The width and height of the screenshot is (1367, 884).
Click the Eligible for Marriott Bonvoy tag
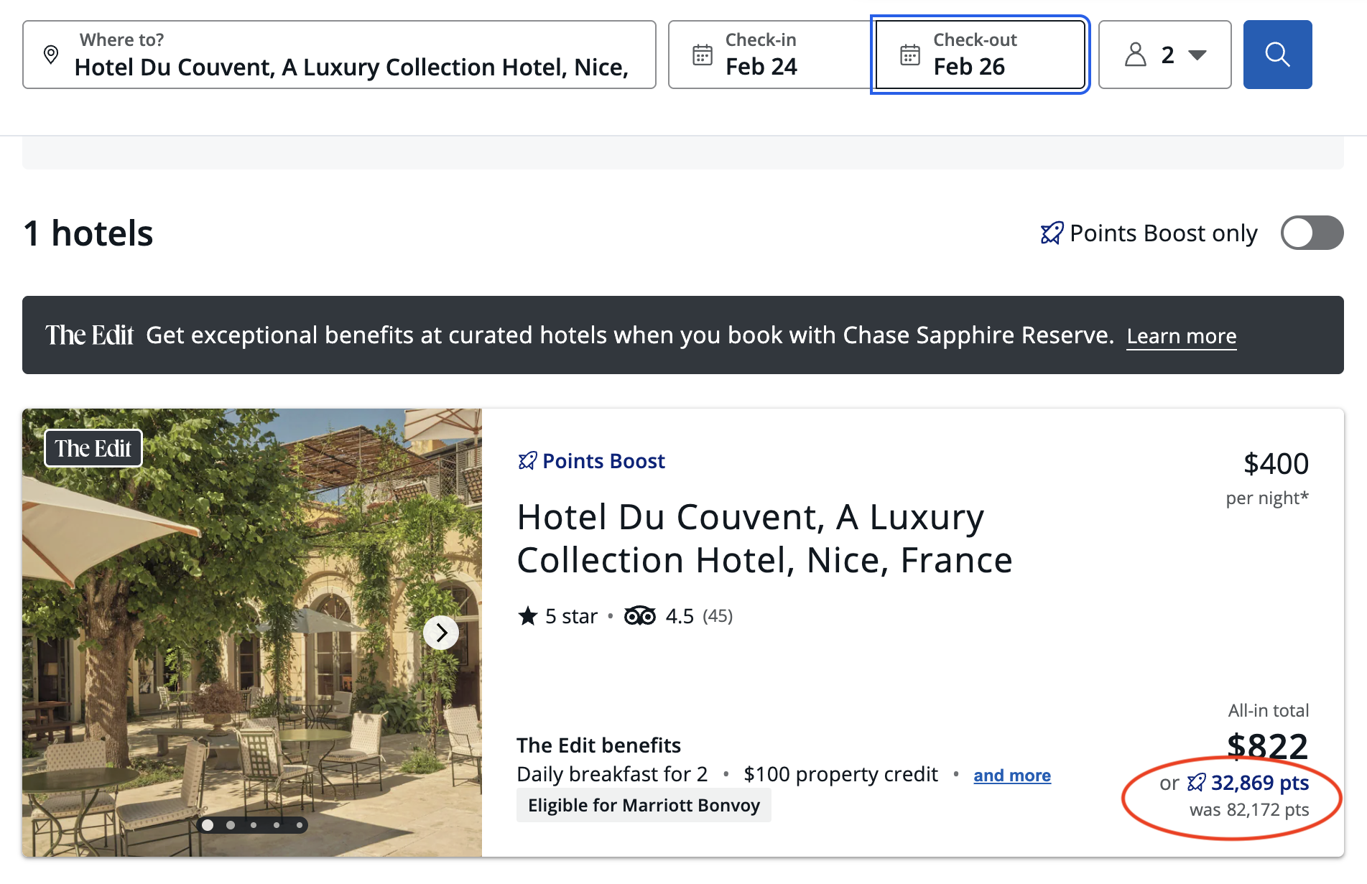643,805
